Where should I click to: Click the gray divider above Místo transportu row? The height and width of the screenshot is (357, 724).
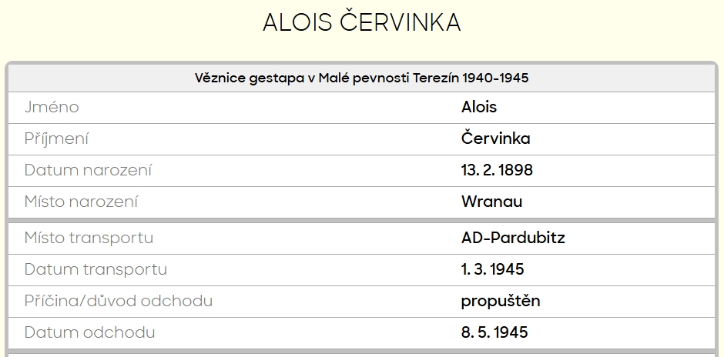tap(361, 221)
